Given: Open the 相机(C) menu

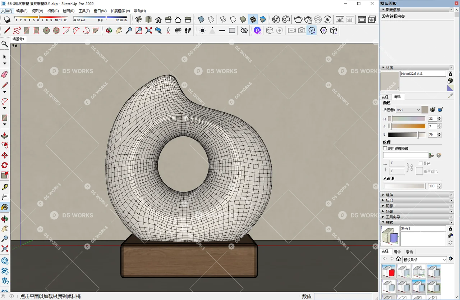Looking at the screenshot, I should coord(53,11).
